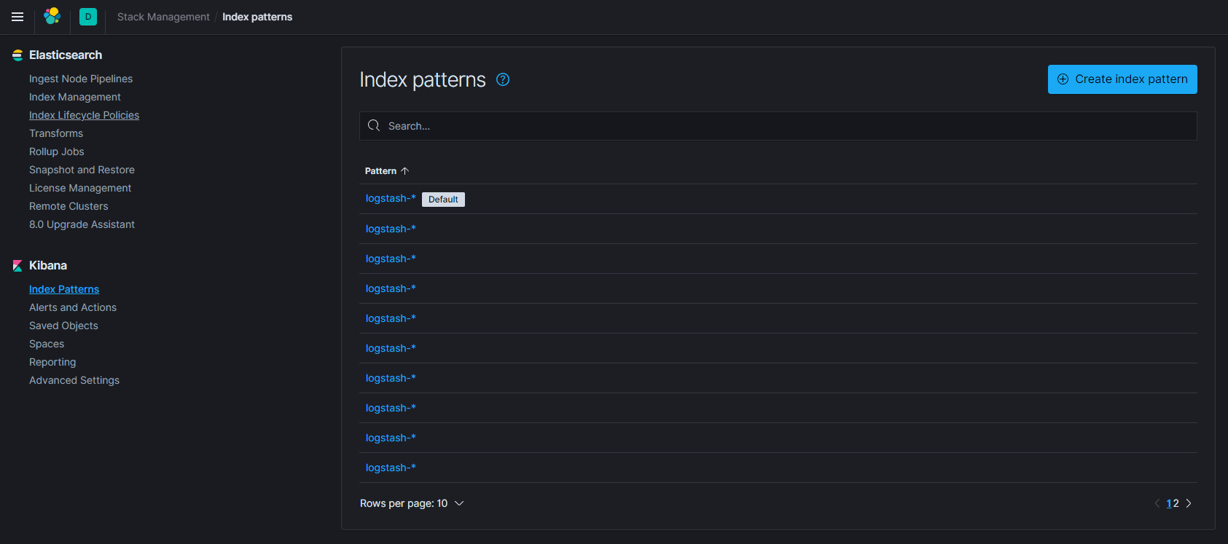The width and height of the screenshot is (1228, 544).
Task: Open the Index patterns help icon
Action: pyautogui.click(x=503, y=79)
